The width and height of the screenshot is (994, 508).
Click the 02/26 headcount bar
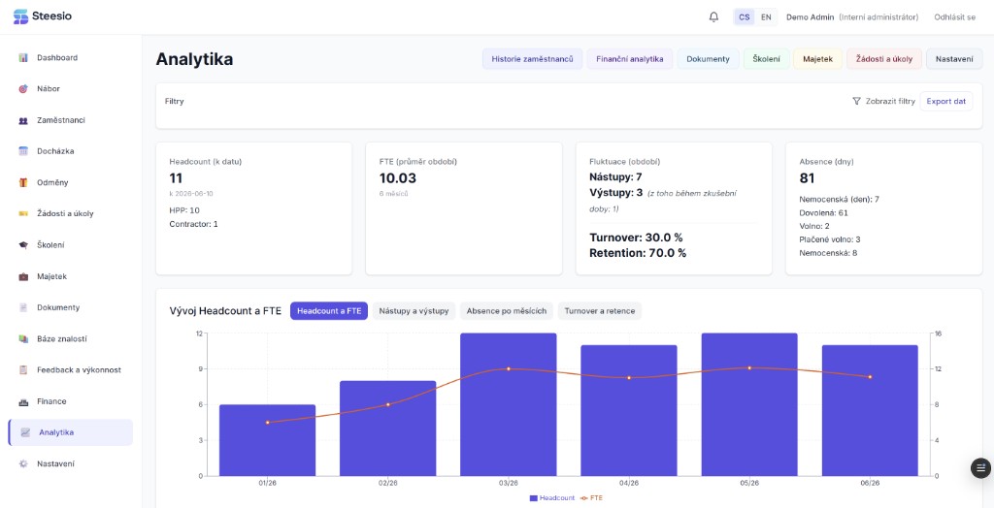point(388,429)
